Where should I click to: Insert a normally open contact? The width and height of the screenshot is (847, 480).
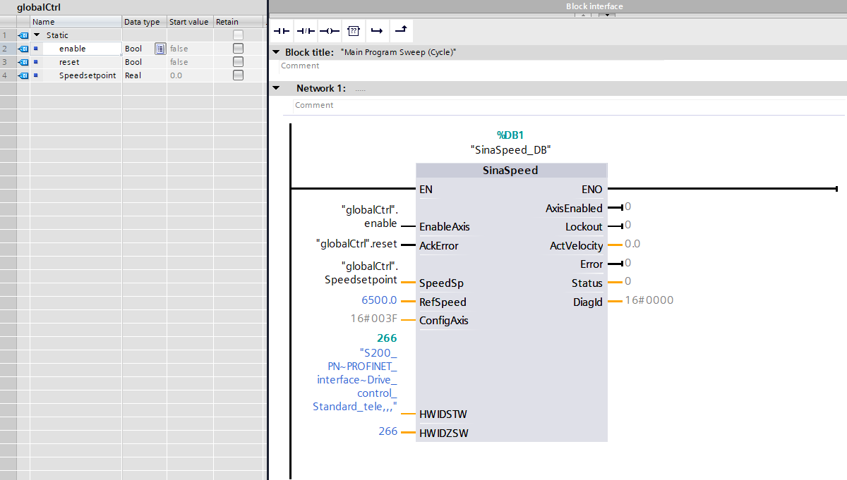coord(281,30)
